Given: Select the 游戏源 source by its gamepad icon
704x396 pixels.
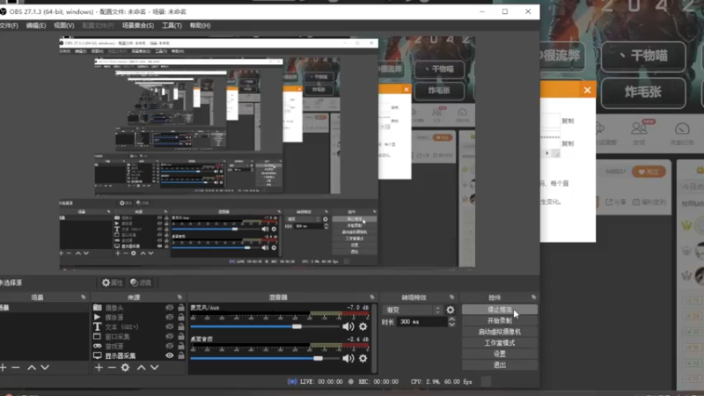Looking at the screenshot, I should click(x=98, y=346).
